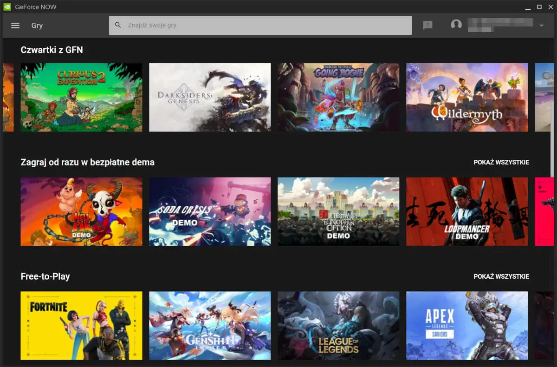The width and height of the screenshot is (557, 367).
Task: Expand the account dropdown arrow
Action: tap(541, 26)
